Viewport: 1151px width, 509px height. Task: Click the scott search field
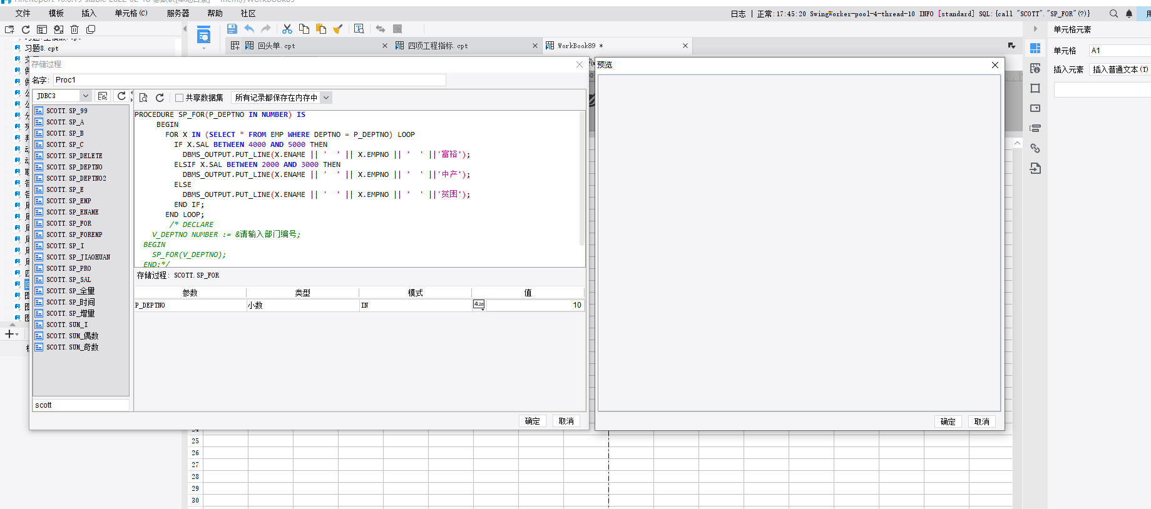click(x=81, y=405)
